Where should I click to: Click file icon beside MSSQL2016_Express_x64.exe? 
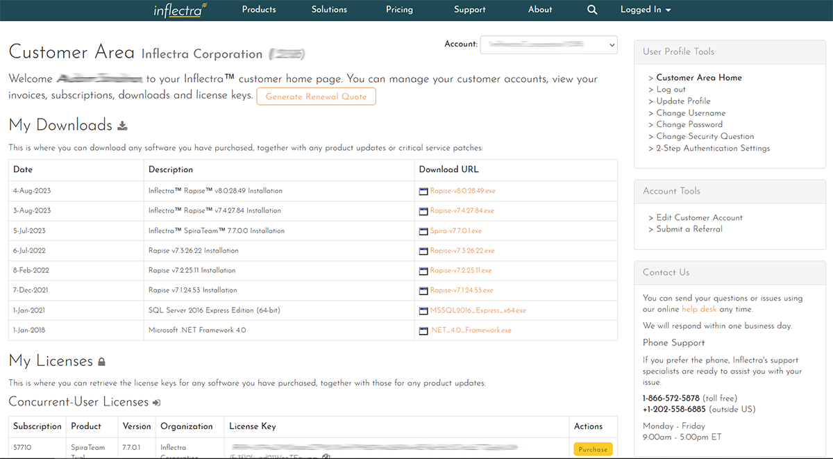[x=423, y=311]
